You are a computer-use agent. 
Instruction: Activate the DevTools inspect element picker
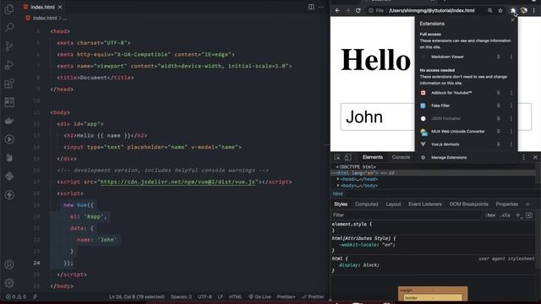(337, 158)
